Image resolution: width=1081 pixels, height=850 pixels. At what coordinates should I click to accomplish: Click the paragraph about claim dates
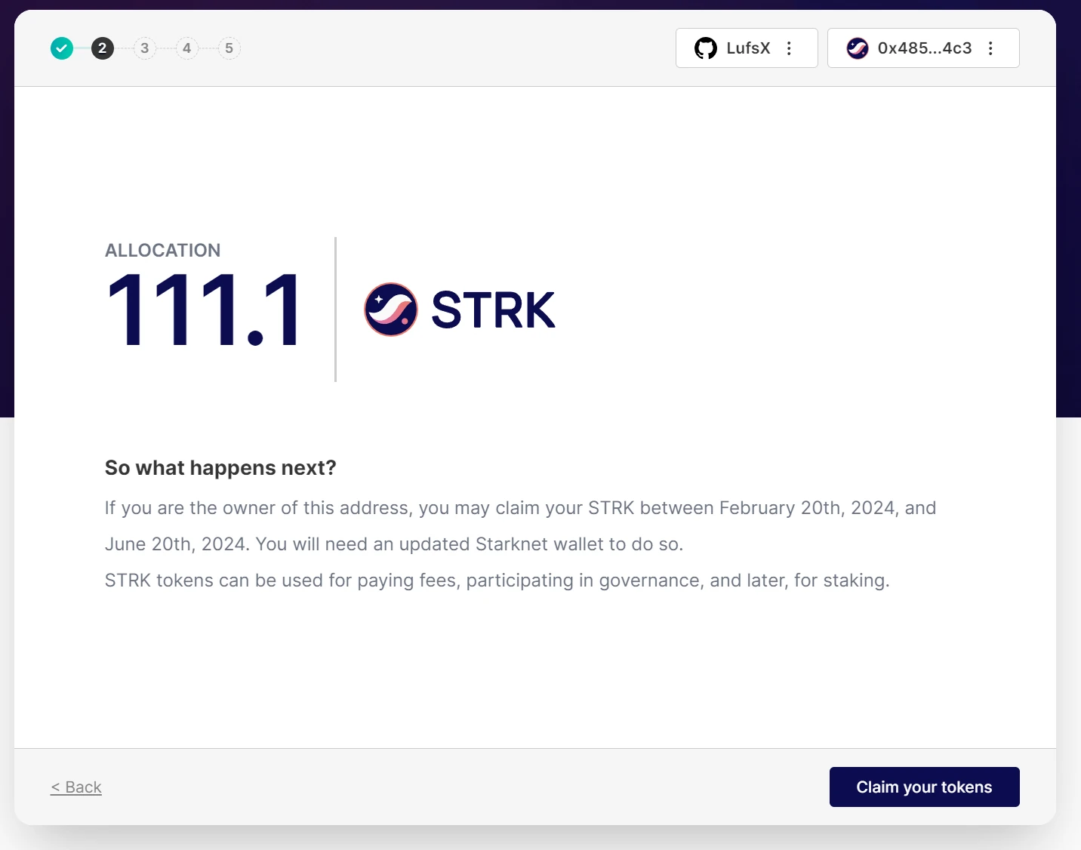520,525
